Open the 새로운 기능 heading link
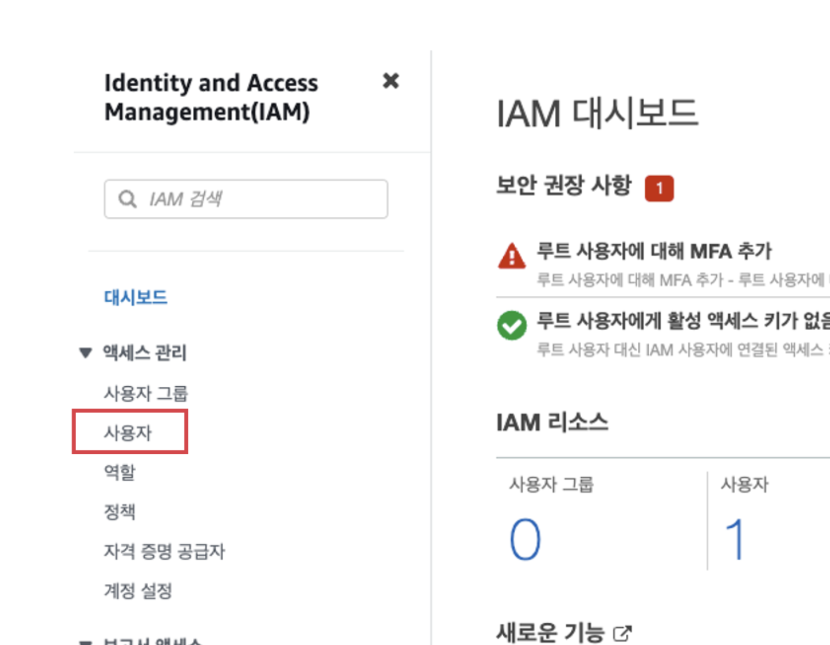The width and height of the screenshot is (830, 645). tap(551, 632)
